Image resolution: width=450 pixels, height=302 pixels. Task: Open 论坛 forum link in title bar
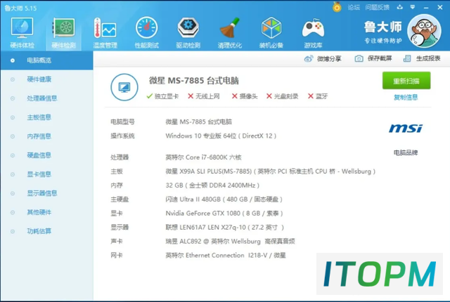(x=354, y=8)
